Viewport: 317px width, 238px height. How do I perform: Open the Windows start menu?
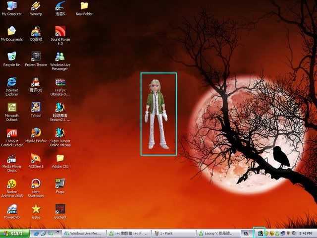14,234
